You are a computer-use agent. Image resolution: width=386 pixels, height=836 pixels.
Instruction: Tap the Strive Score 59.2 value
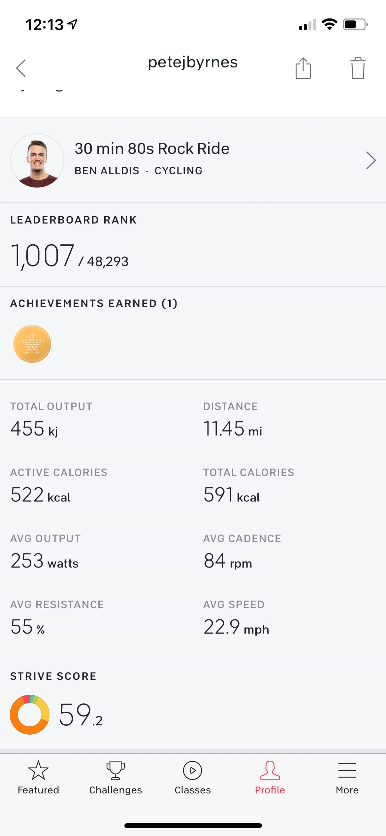pos(81,715)
